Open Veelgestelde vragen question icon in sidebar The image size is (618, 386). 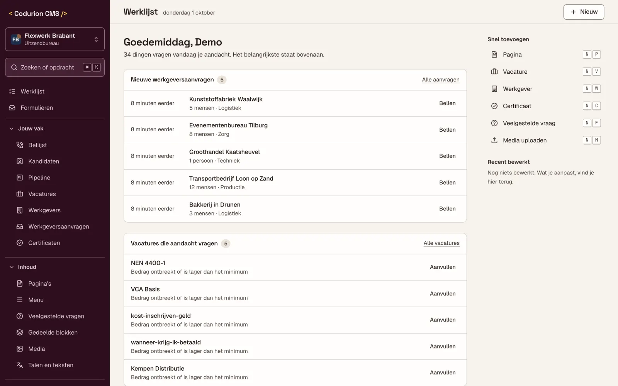click(x=20, y=316)
